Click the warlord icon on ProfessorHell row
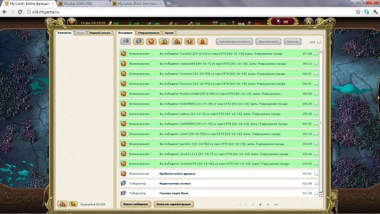This screenshot has height=214, width=380. [123, 94]
